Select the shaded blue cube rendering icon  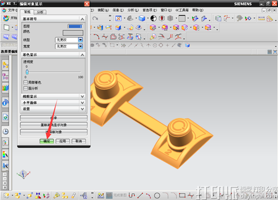[142, 18]
